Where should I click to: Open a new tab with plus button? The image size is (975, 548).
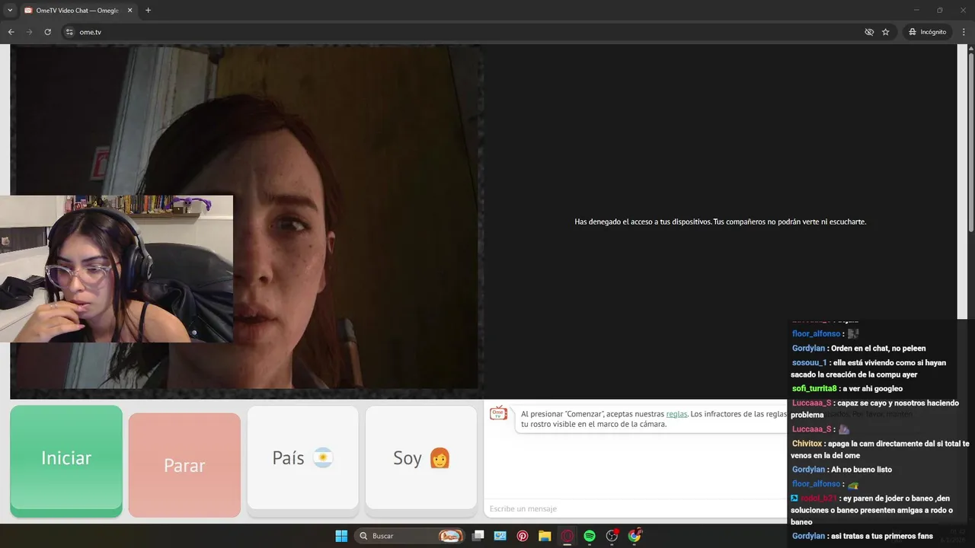point(148,11)
